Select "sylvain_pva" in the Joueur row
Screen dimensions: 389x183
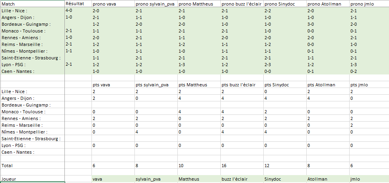pyautogui.click(x=148, y=179)
